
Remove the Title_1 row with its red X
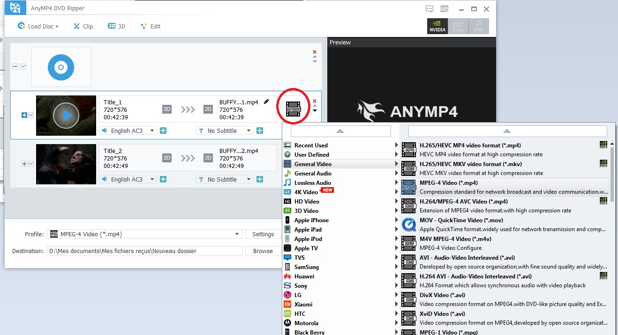(315, 101)
